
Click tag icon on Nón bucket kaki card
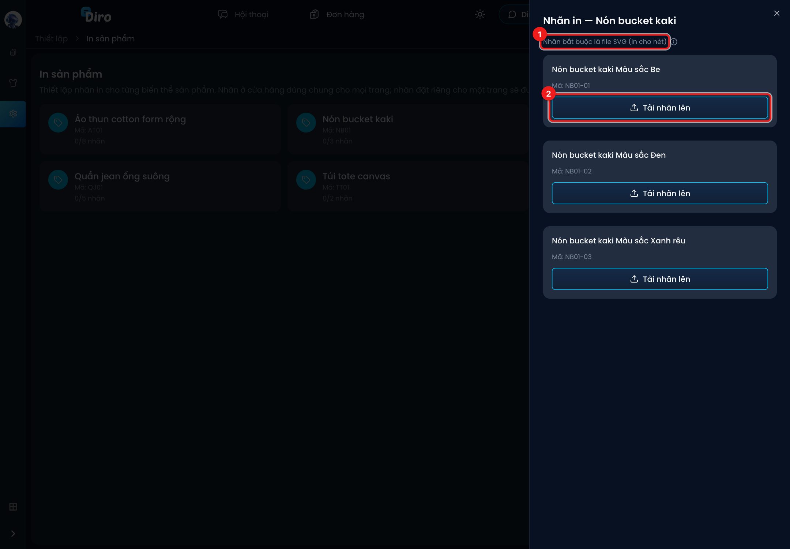click(x=306, y=123)
